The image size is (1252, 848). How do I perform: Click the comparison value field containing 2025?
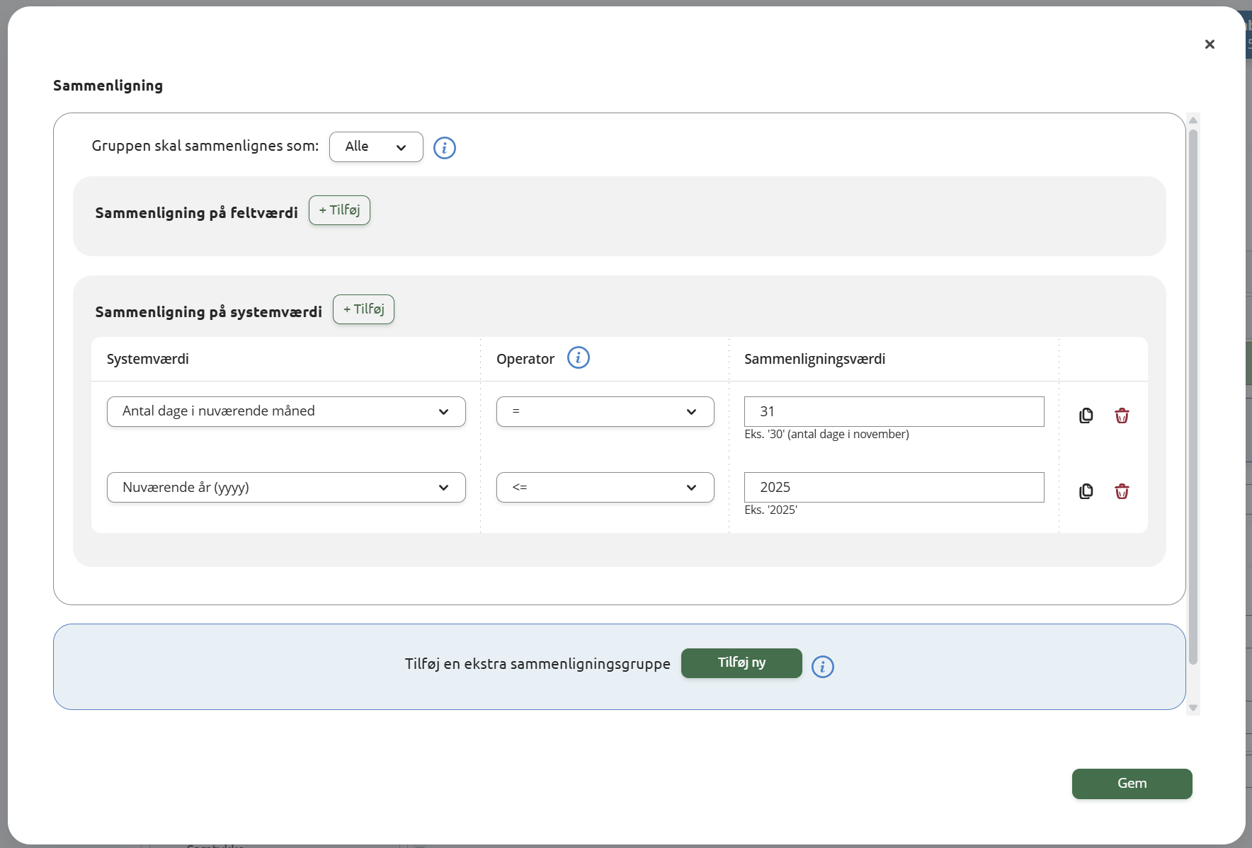point(894,487)
